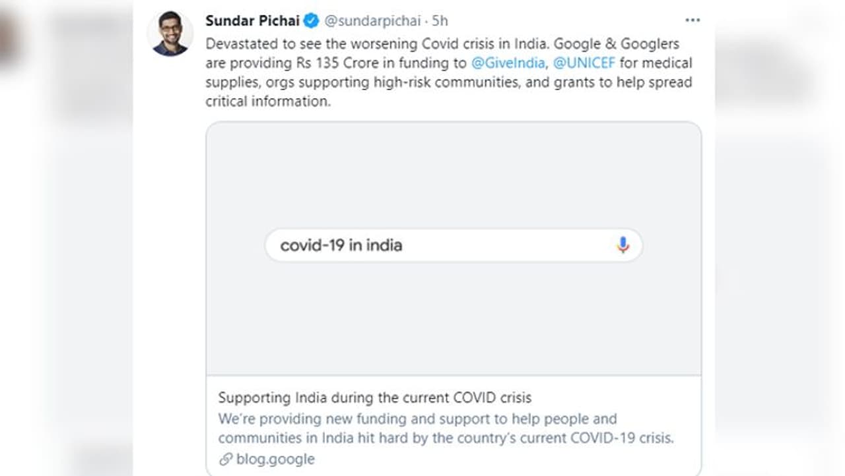
Task: Open the blog.google domain link
Action: (275, 459)
